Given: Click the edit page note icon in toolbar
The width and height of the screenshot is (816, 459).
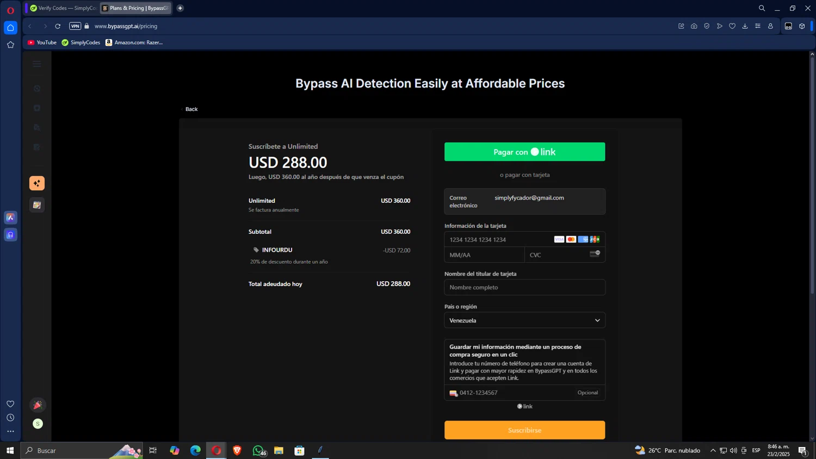Looking at the screenshot, I should [681, 26].
